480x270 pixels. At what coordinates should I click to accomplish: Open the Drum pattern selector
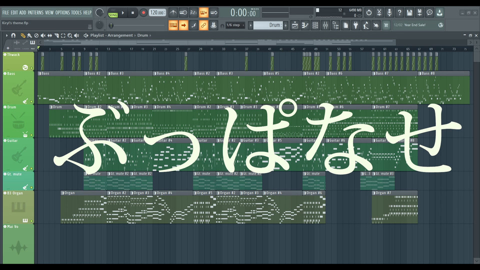(x=268, y=25)
